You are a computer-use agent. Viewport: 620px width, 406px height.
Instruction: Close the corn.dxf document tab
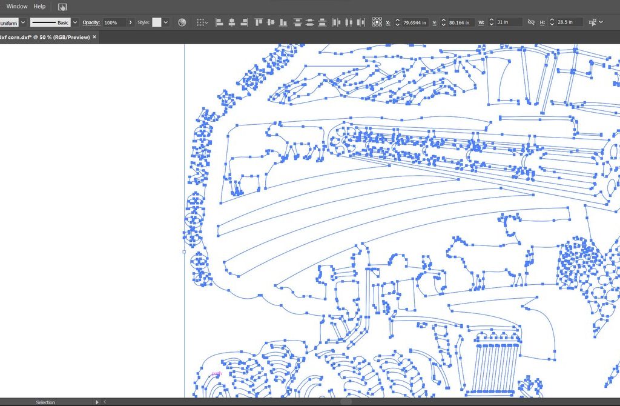click(94, 37)
